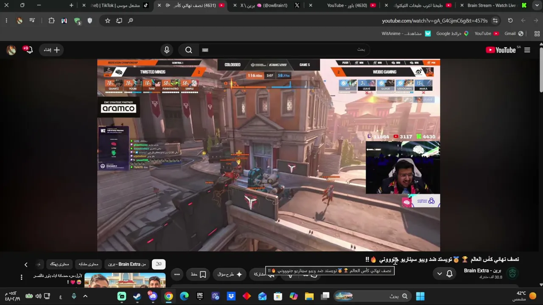Select the address bar URL

pyautogui.click(x=435, y=21)
